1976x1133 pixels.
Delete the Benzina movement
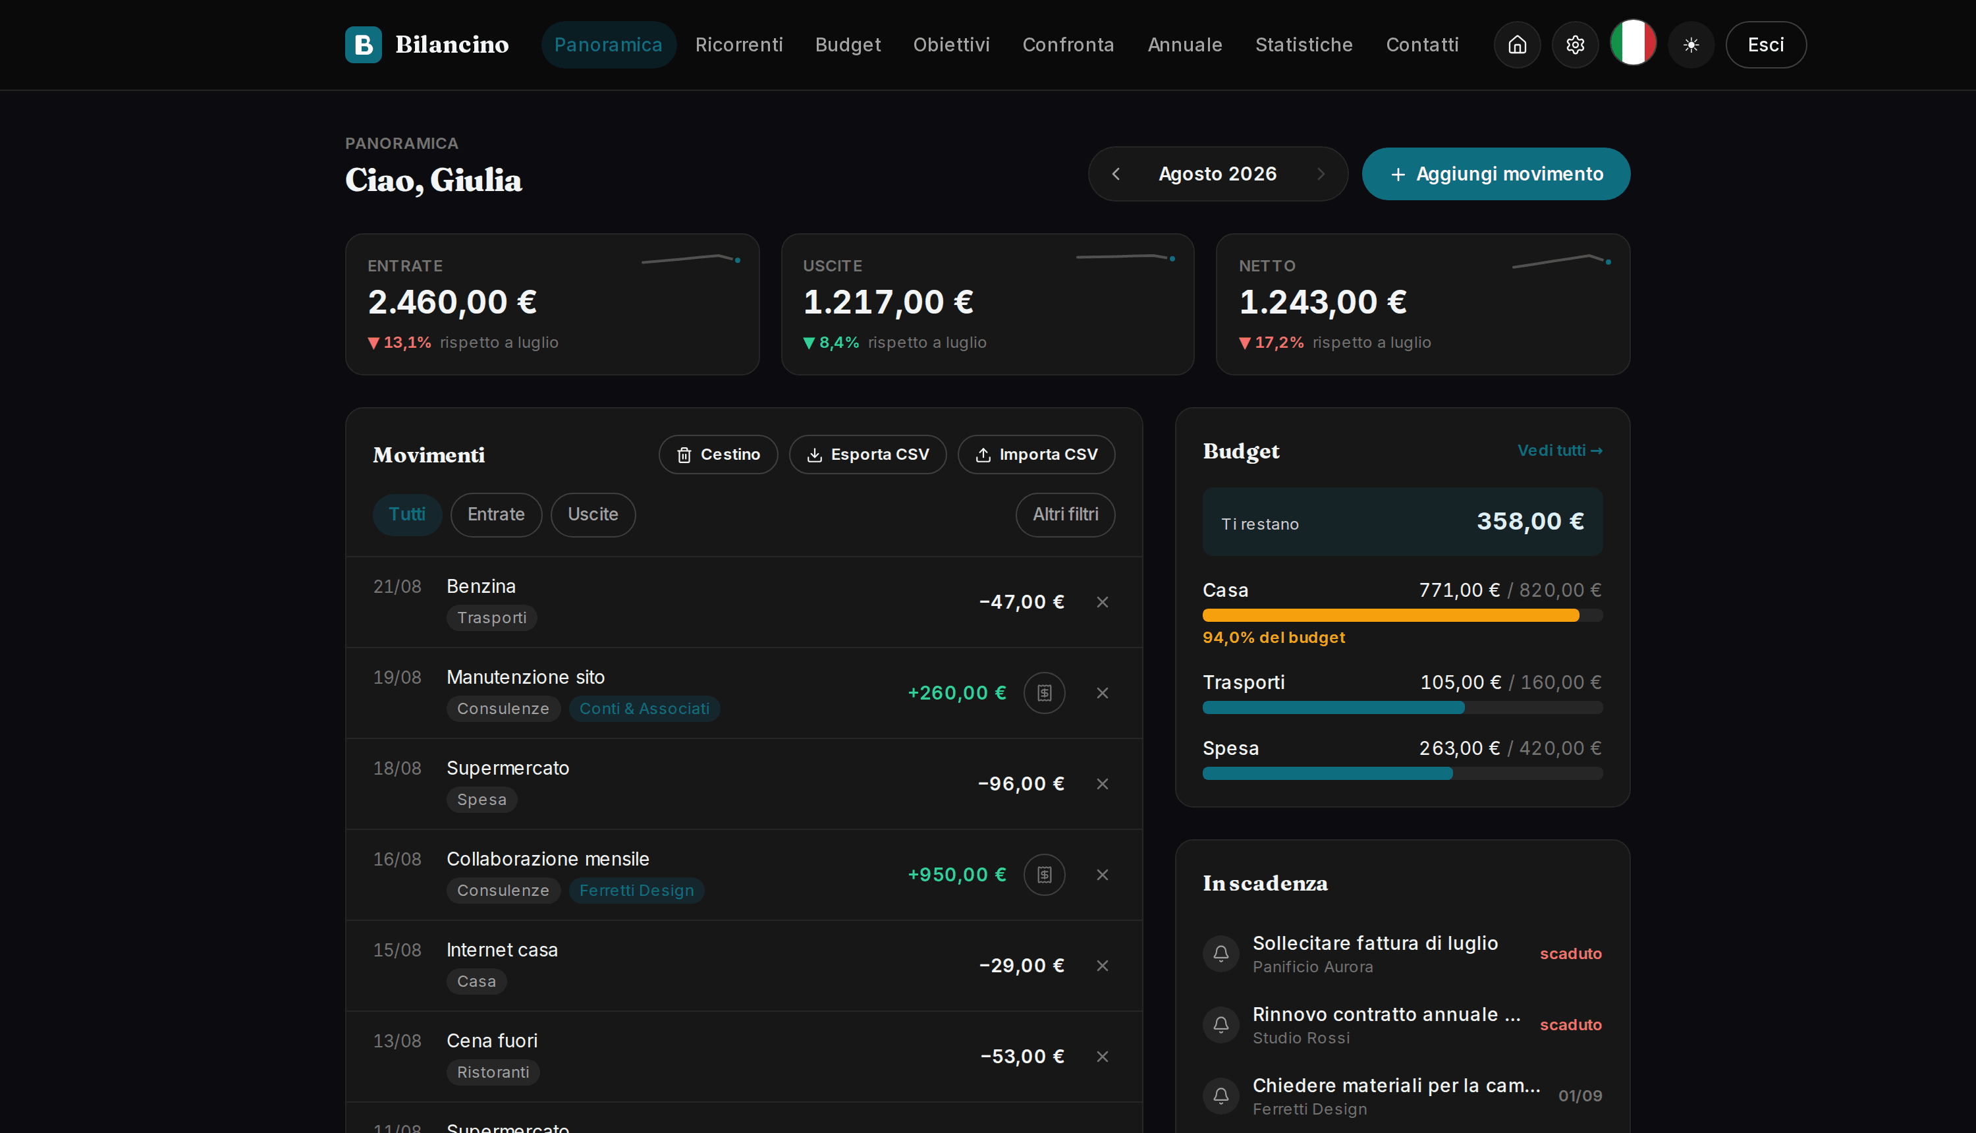[x=1103, y=601]
